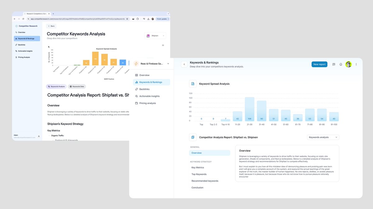Click the Competitor Analysis Report document icon
Image resolution: width=373 pixels, height=209 pixels.
coord(193,137)
